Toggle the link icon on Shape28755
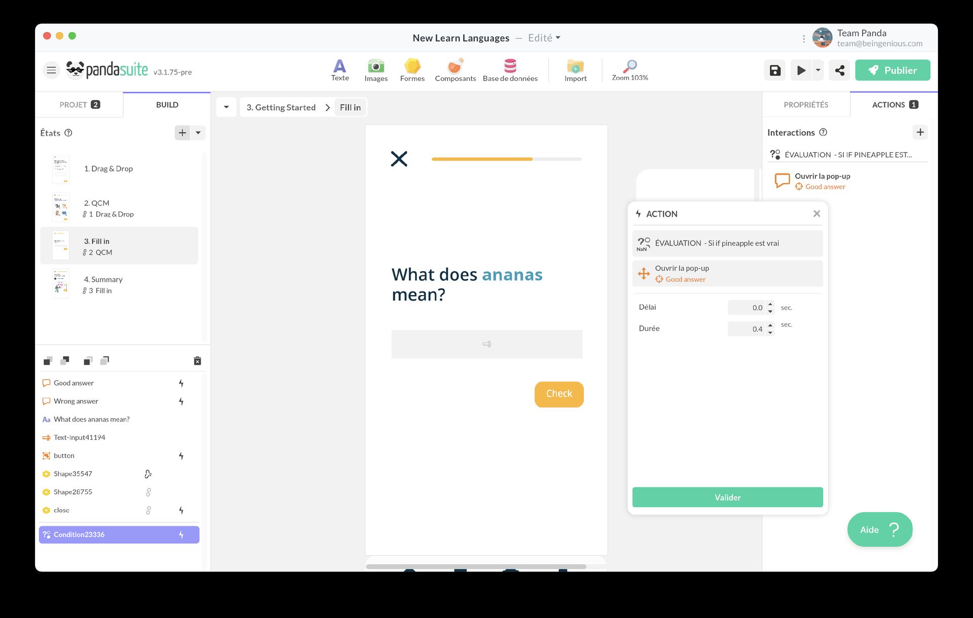973x618 pixels. [x=148, y=491]
